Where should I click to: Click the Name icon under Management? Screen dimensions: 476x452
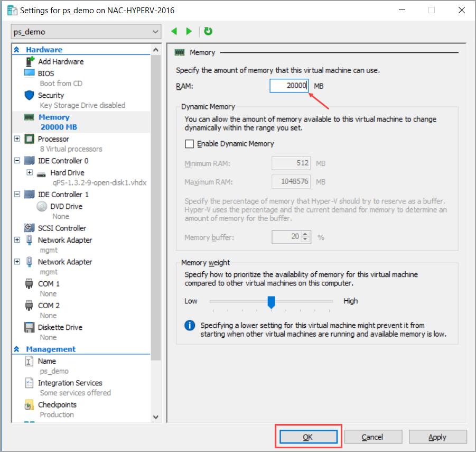(29, 361)
